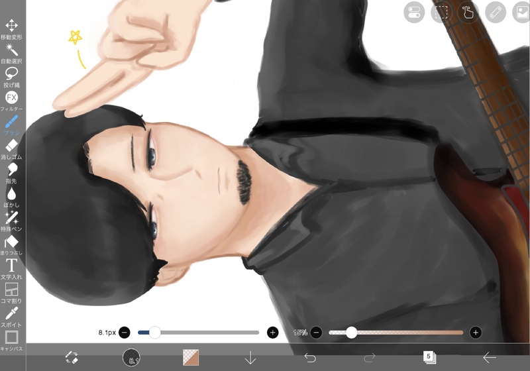Decrease brush thickness with minus button
This screenshot has height=371, width=530.
pyautogui.click(x=125, y=333)
